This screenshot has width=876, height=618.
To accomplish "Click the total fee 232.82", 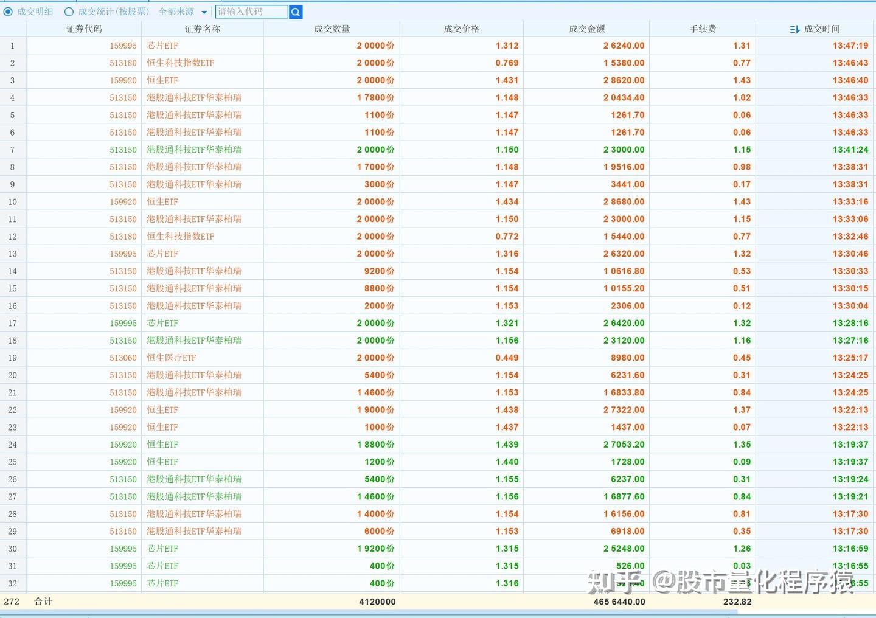I will point(737,602).
